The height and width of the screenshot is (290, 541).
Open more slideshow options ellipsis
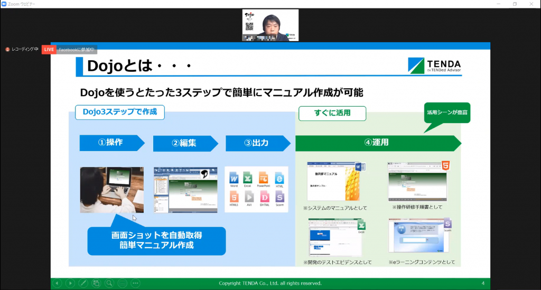coord(136,283)
